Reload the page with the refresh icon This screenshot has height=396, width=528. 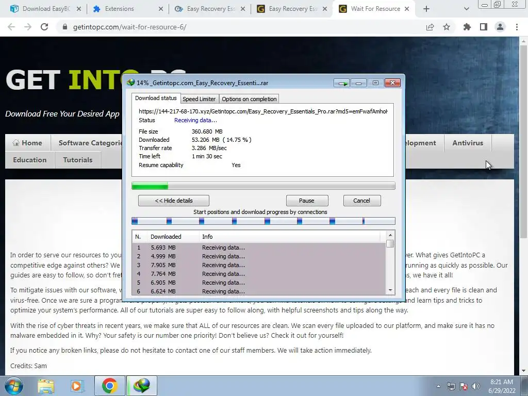(44, 27)
